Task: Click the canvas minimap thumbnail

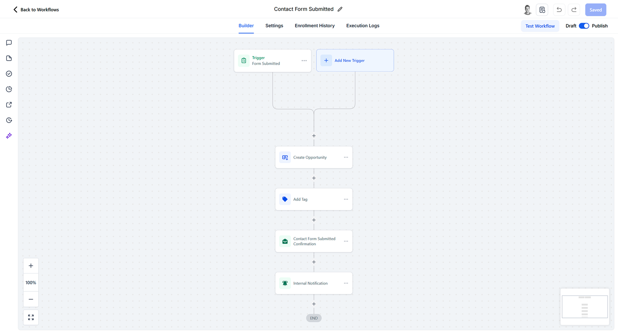Action: pos(584,307)
